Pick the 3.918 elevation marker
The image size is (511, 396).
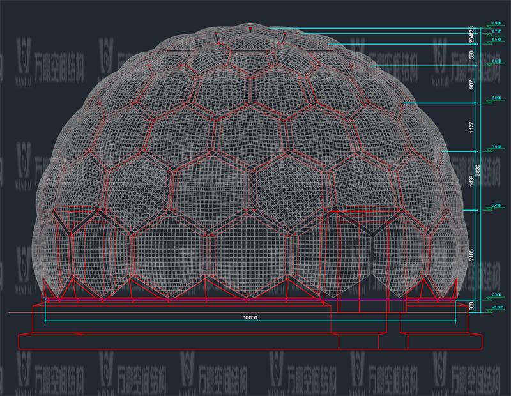click(496, 148)
